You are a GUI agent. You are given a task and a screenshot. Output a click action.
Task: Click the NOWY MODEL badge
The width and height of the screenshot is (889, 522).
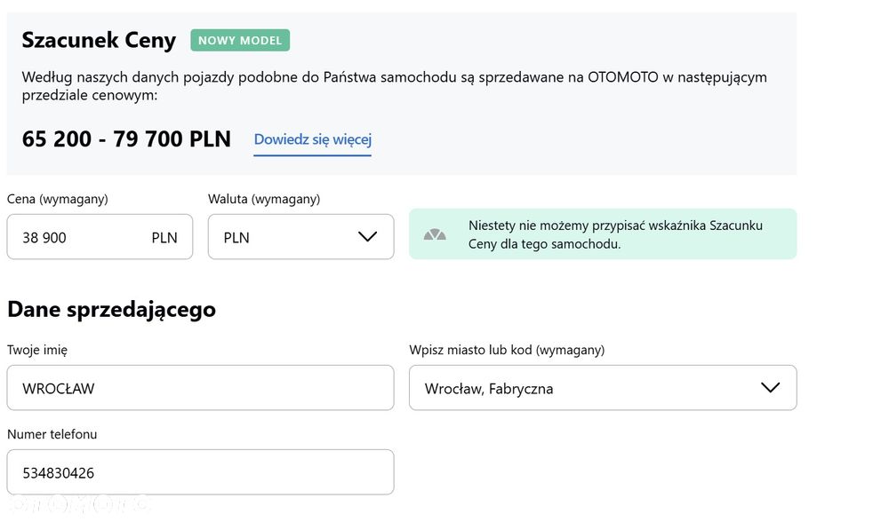[240, 40]
